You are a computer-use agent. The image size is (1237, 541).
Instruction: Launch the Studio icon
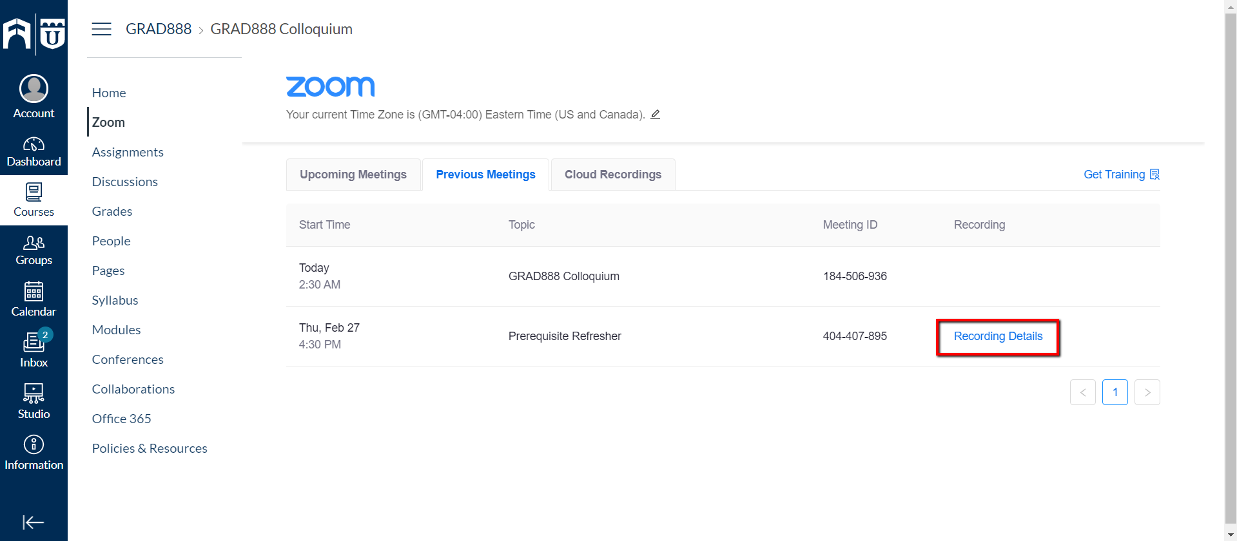coord(34,393)
